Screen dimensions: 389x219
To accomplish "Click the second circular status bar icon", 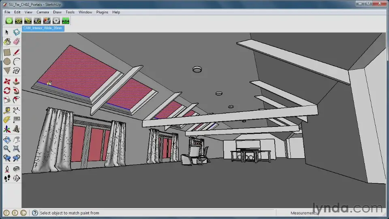I will tap(15, 213).
